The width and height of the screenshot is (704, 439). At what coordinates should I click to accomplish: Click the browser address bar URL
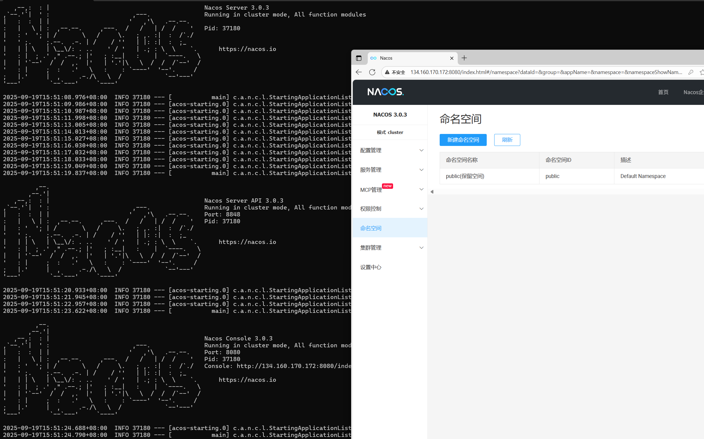pos(546,72)
